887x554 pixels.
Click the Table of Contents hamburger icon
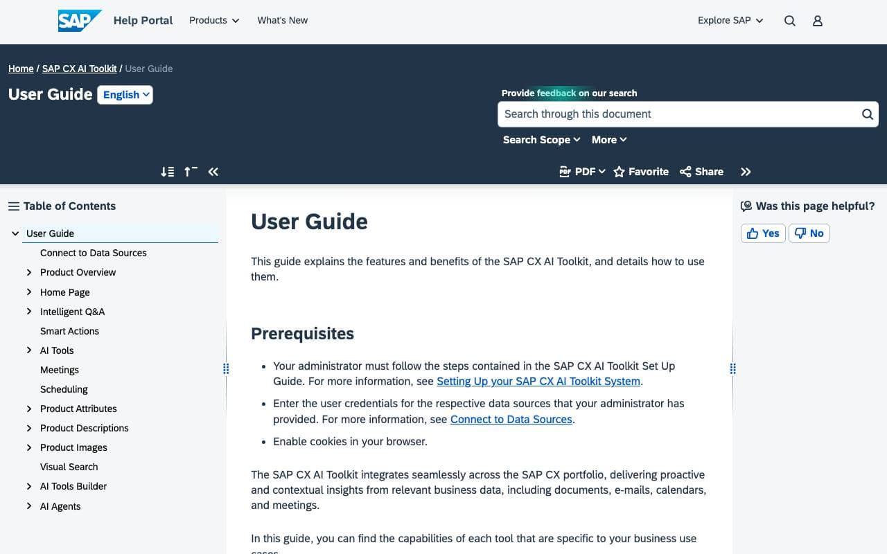[13, 206]
